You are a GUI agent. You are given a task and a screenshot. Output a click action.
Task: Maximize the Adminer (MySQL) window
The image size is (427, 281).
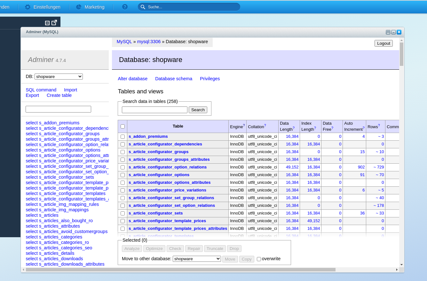click(393, 32)
